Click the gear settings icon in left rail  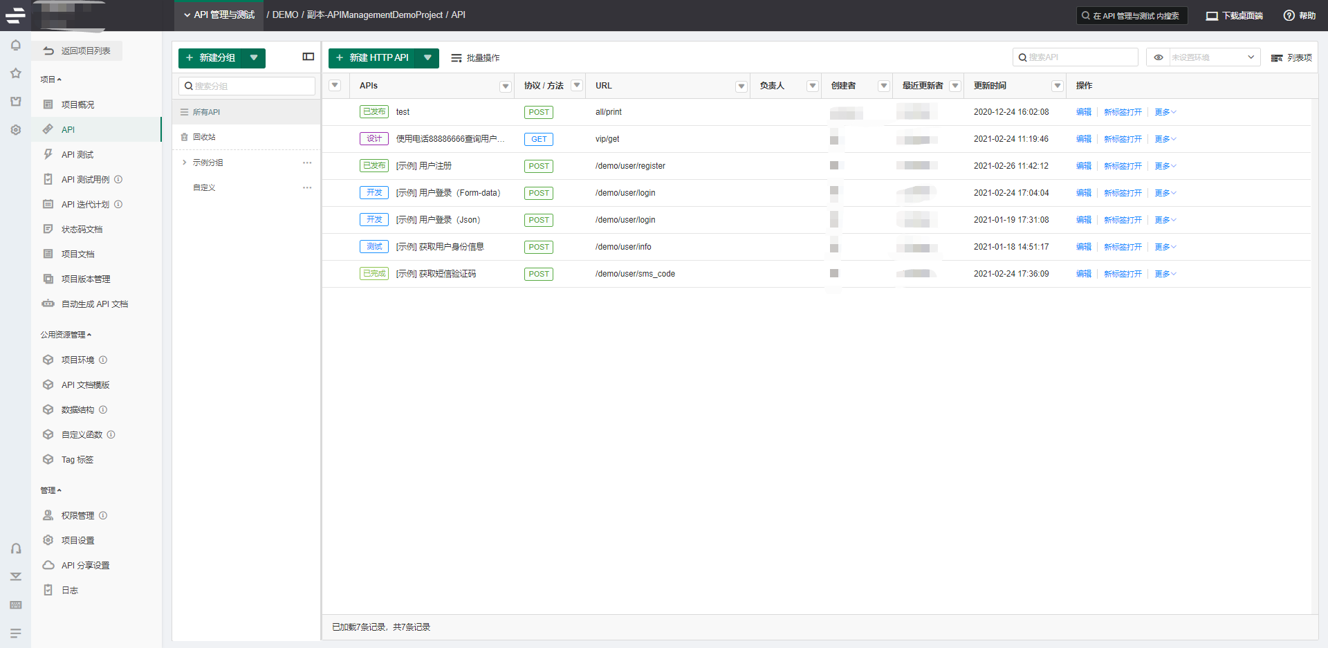(15, 130)
